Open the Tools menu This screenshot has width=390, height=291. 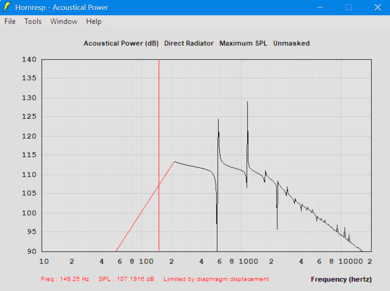(33, 21)
